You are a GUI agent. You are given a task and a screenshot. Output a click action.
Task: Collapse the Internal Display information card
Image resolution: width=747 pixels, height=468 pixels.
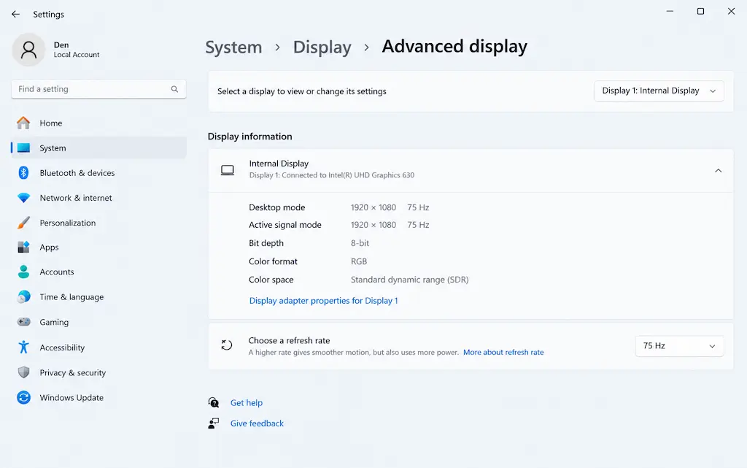click(x=718, y=171)
